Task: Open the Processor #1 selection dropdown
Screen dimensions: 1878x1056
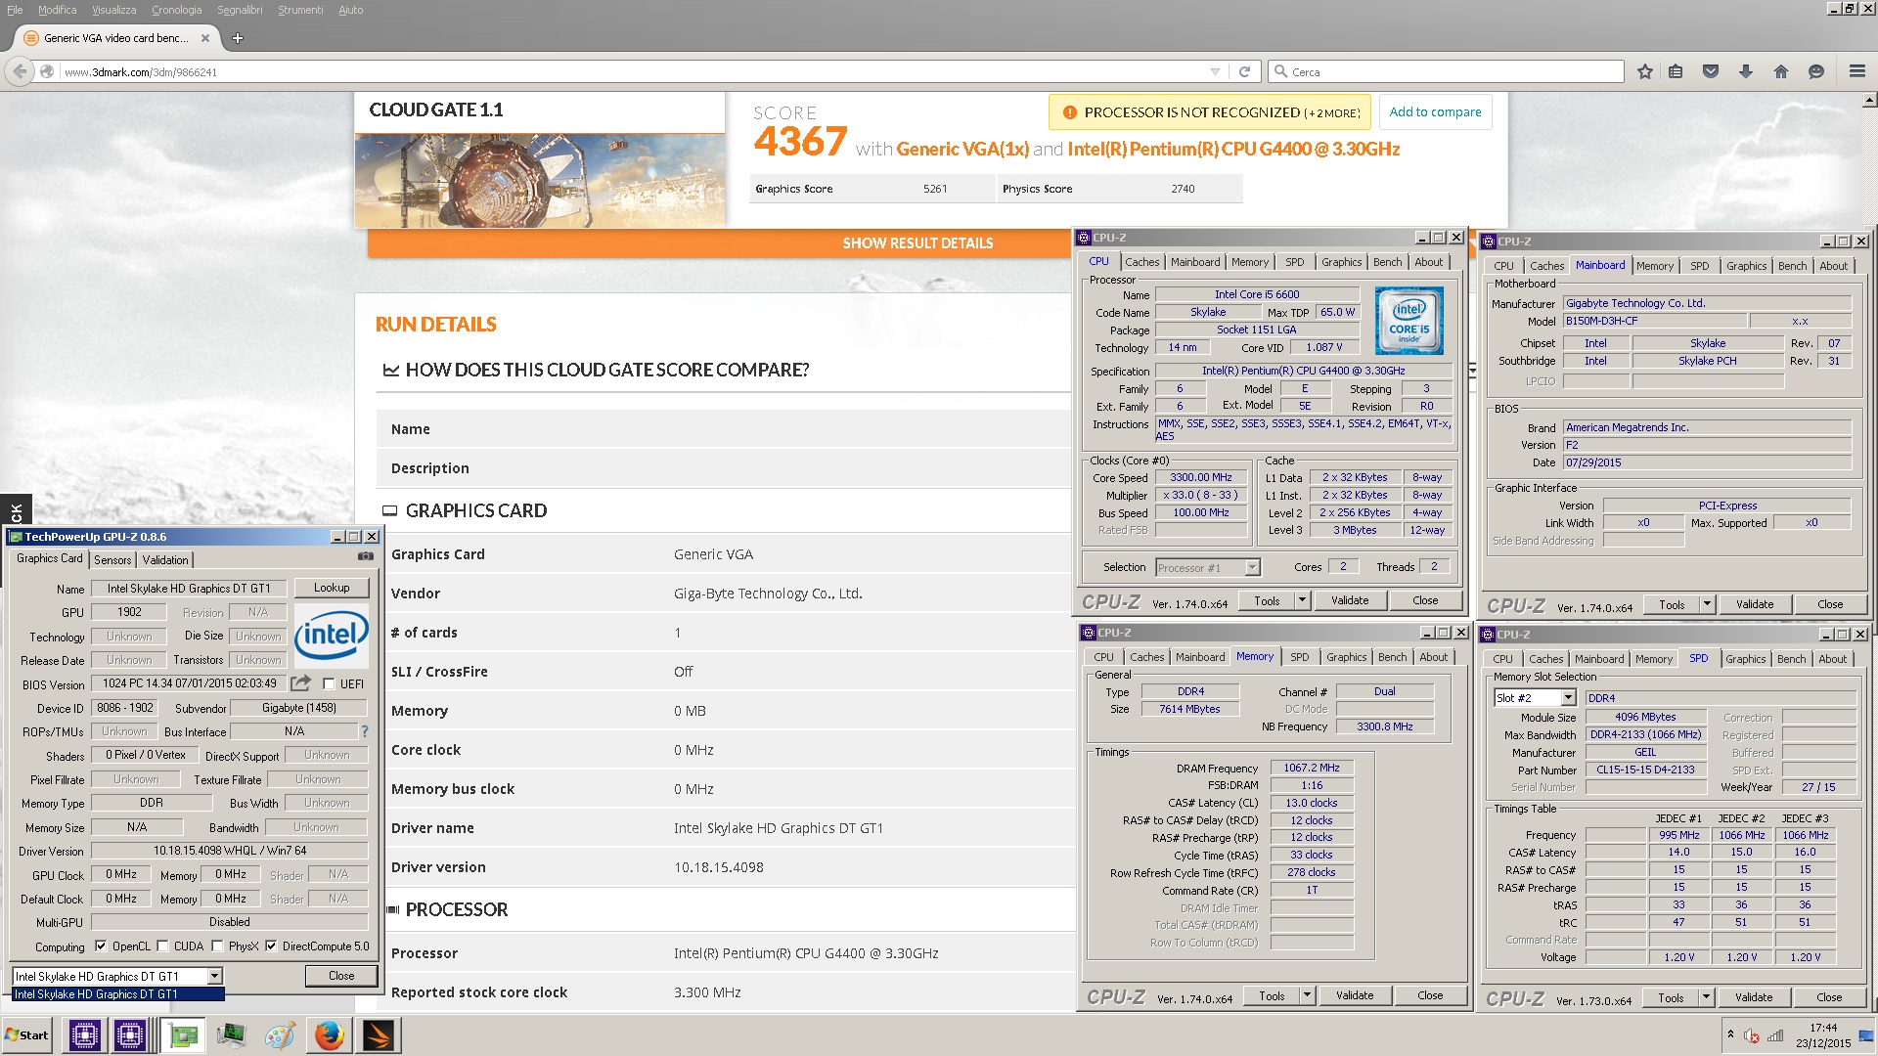Action: (1252, 567)
